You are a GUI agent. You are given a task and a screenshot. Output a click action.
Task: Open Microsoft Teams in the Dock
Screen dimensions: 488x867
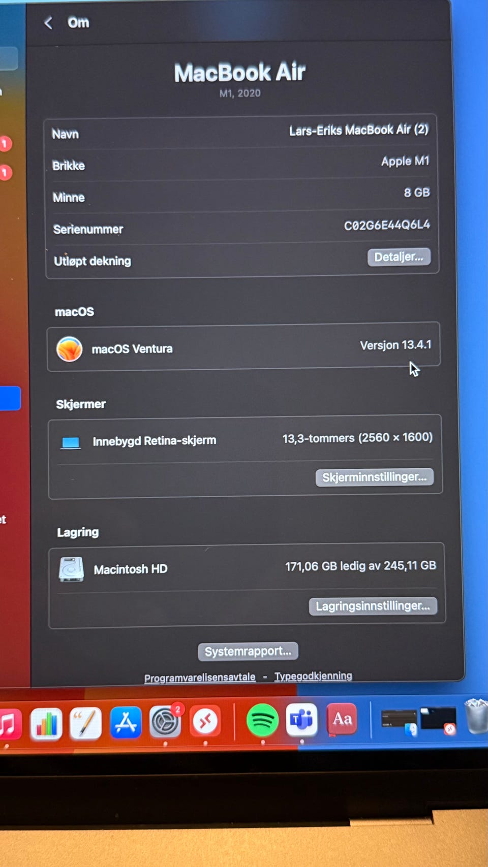click(302, 720)
